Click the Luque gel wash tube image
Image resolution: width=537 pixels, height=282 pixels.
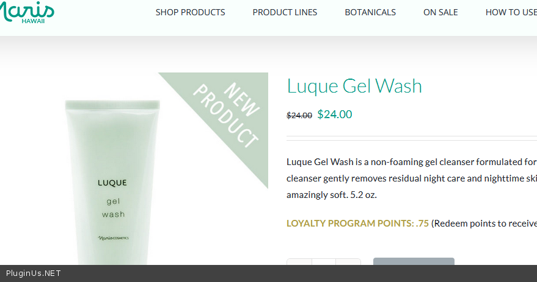[x=112, y=182]
